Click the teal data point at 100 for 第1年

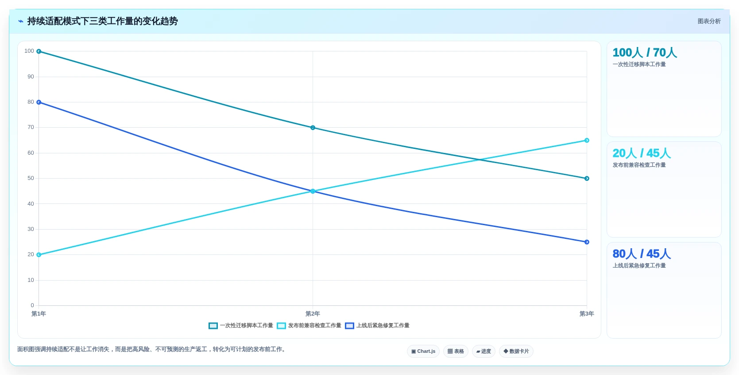pyautogui.click(x=39, y=51)
